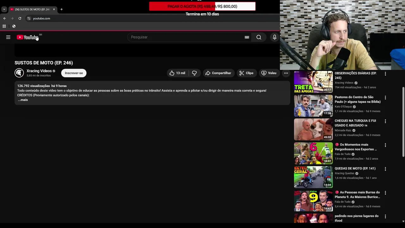Click the search magnifier button
This screenshot has width=405, height=228.
(x=259, y=37)
